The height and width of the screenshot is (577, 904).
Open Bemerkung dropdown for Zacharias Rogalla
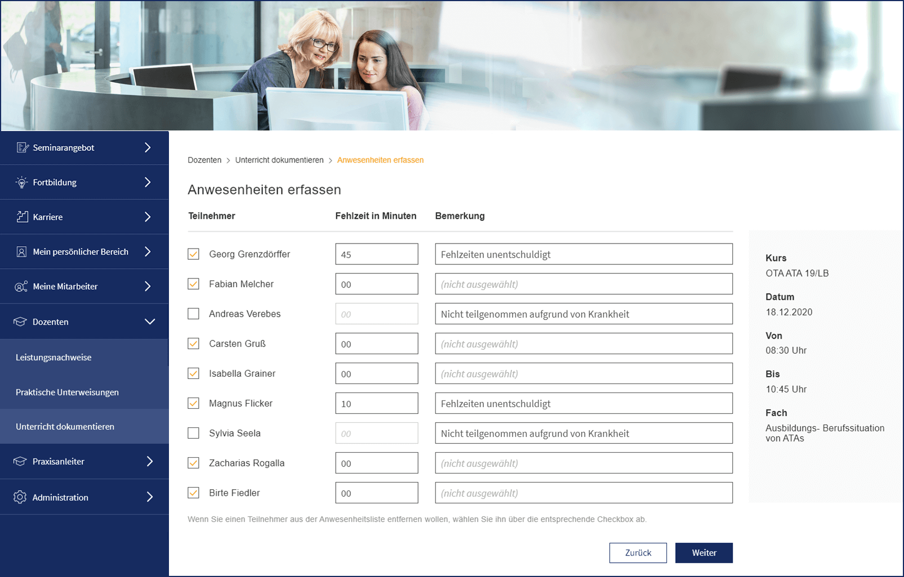pyautogui.click(x=584, y=463)
